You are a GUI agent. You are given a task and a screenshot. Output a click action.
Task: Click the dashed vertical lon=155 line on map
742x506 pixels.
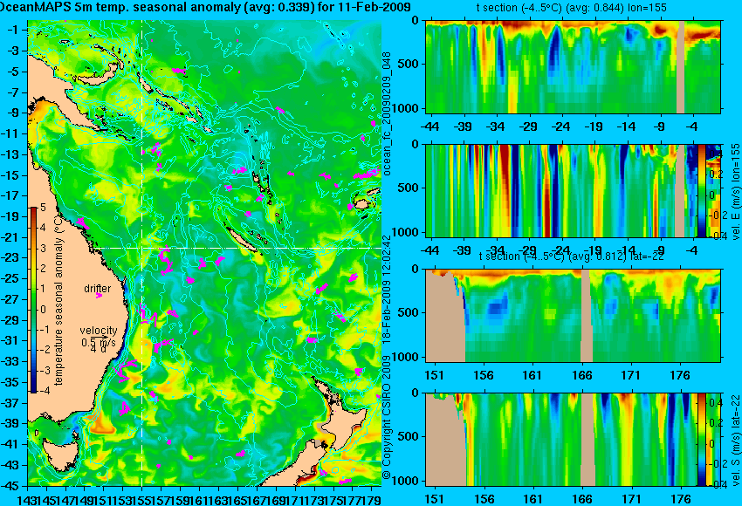coord(142,253)
